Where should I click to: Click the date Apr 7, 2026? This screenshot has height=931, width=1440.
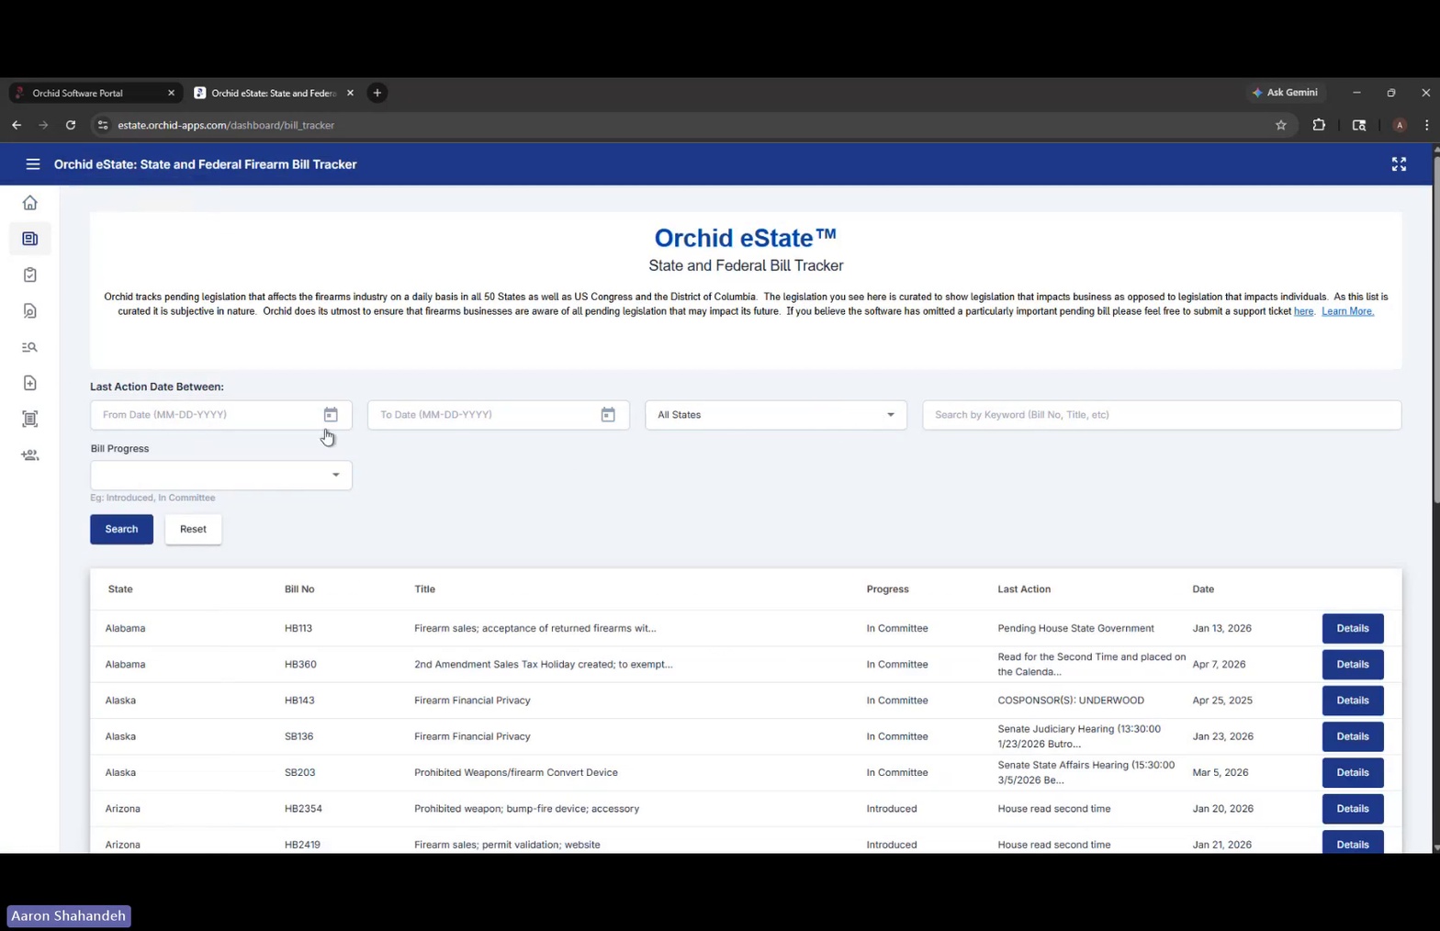[x=1219, y=664]
